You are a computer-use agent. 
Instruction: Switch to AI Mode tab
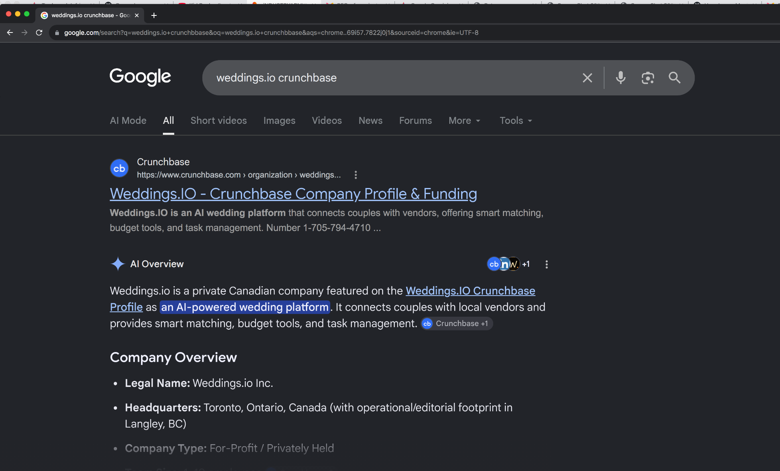click(x=128, y=121)
